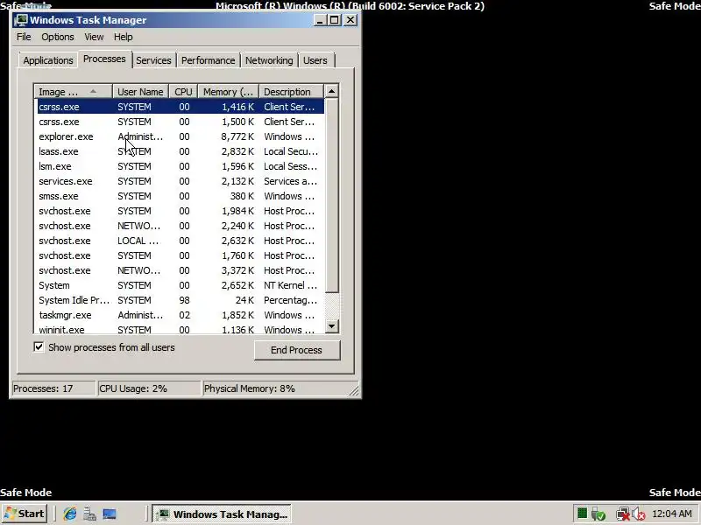Open the Help menu
This screenshot has height=525, width=701.
[x=123, y=37]
